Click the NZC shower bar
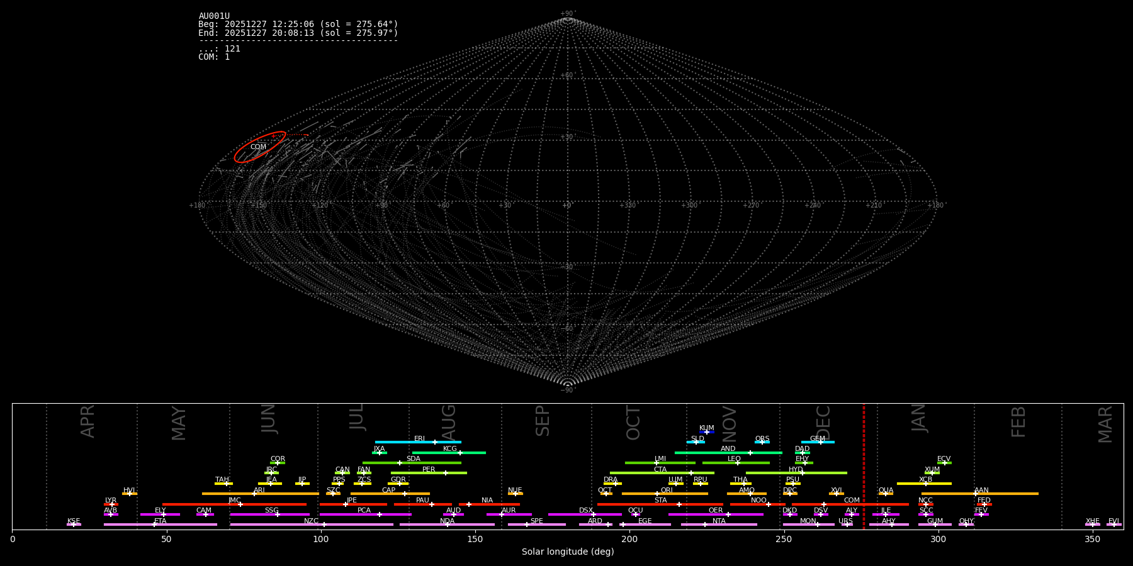Viewport: 1133px width, 566px height. 312,524
